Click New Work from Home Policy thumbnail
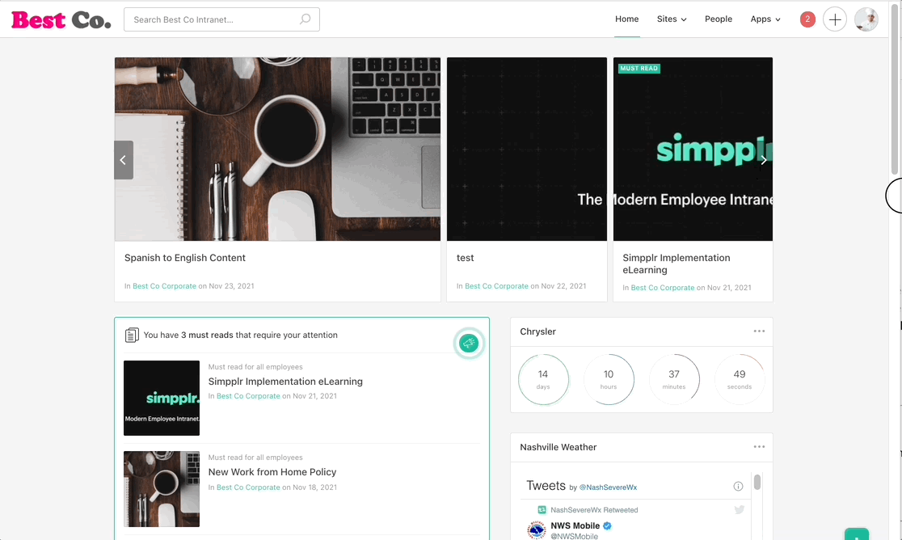Image resolution: width=902 pixels, height=540 pixels. (x=162, y=489)
